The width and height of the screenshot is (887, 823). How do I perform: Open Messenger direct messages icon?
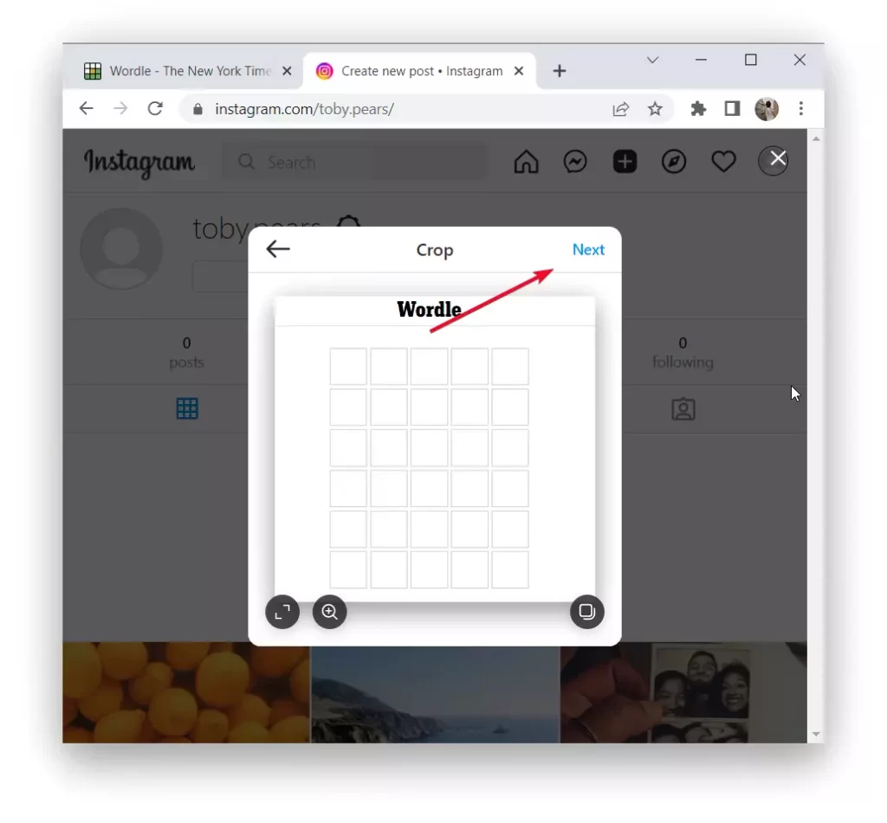pos(575,162)
